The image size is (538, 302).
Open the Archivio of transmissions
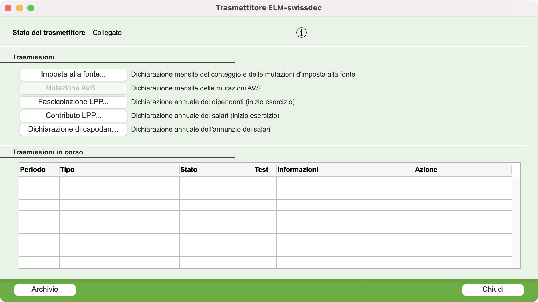pos(45,289)
